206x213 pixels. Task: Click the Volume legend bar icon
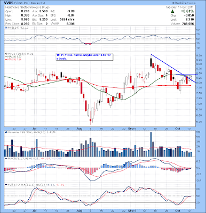[x=6, y=132]
